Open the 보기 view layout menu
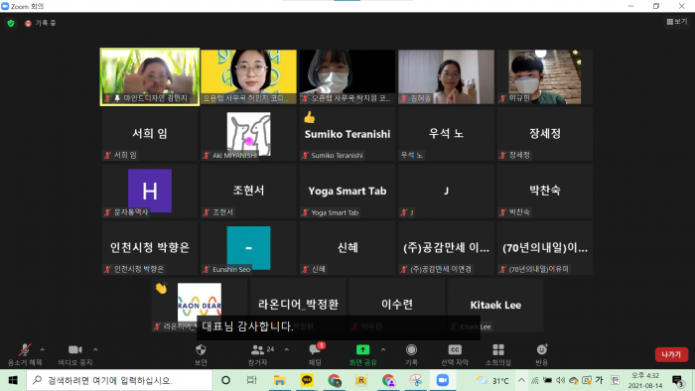 (x=677, y=22)
